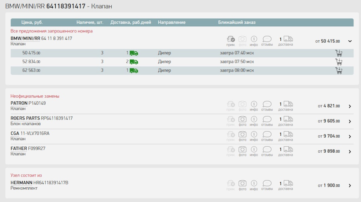Click 'Неофициальные замены' section heading
Image resolution: width=361 pixels, height=202 pixels.
coord(35,96)
